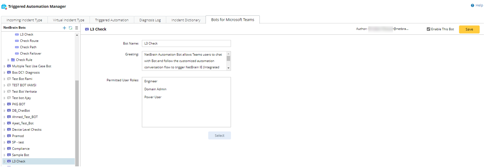
Task: Go to the Incident Dictionary tab
Action: [186, 20]
